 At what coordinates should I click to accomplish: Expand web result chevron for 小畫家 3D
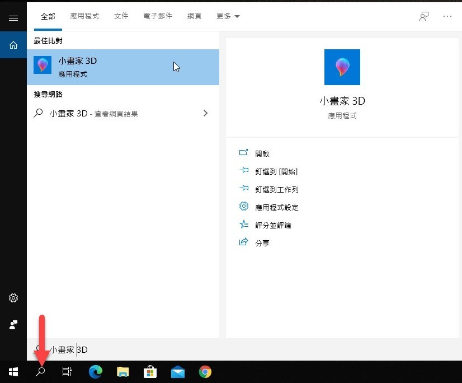click(x=205, y=113)
